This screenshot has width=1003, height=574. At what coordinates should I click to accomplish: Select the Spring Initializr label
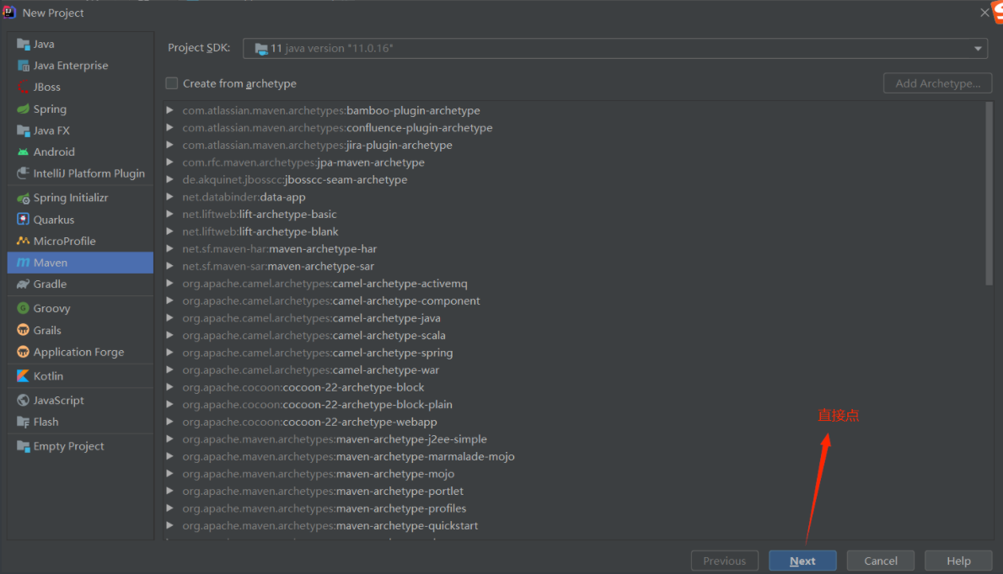[71, 198]
